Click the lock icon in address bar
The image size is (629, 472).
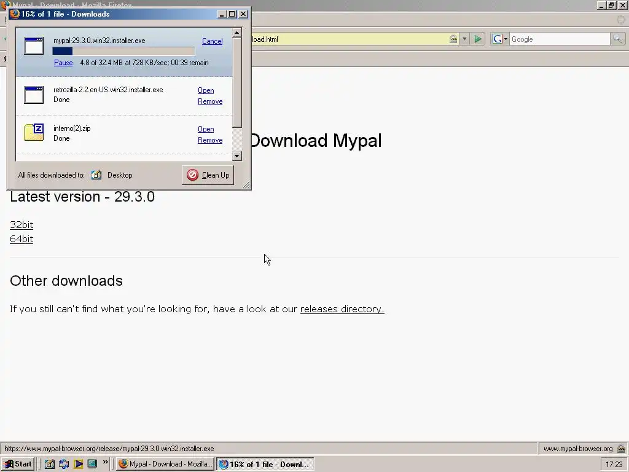pos(453,39)
